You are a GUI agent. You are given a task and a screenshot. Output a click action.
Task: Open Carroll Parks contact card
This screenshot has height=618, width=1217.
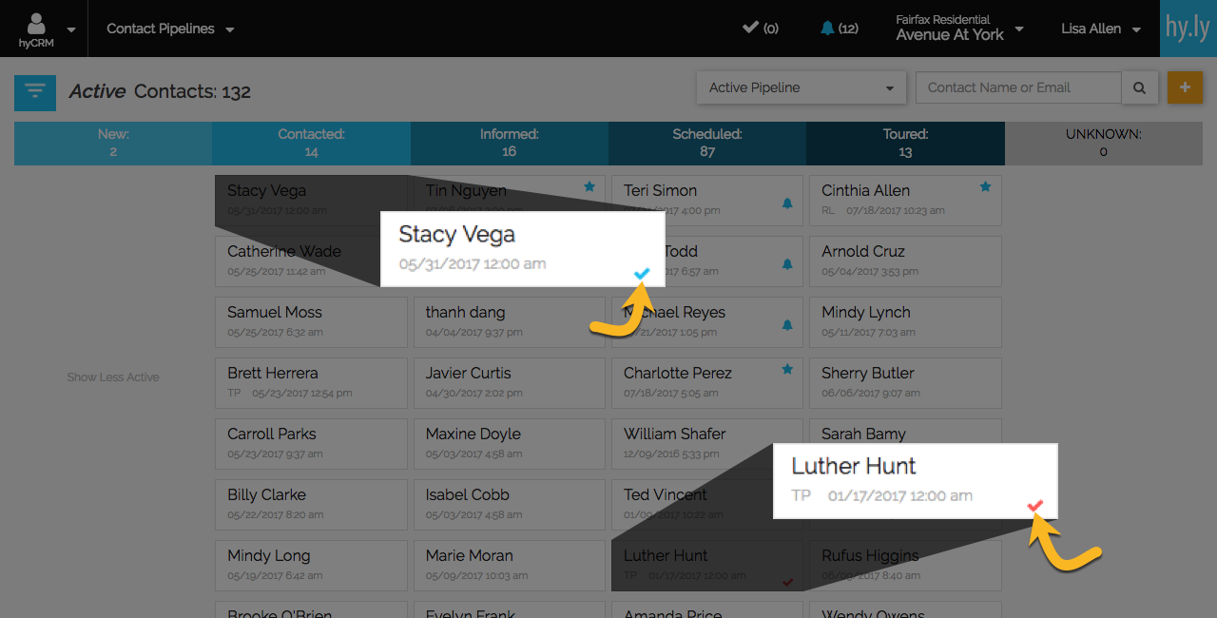tap(311, 443)
